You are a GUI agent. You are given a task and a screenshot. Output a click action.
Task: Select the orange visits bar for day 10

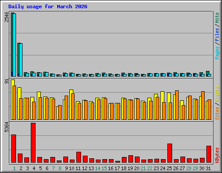pos(73,106)
